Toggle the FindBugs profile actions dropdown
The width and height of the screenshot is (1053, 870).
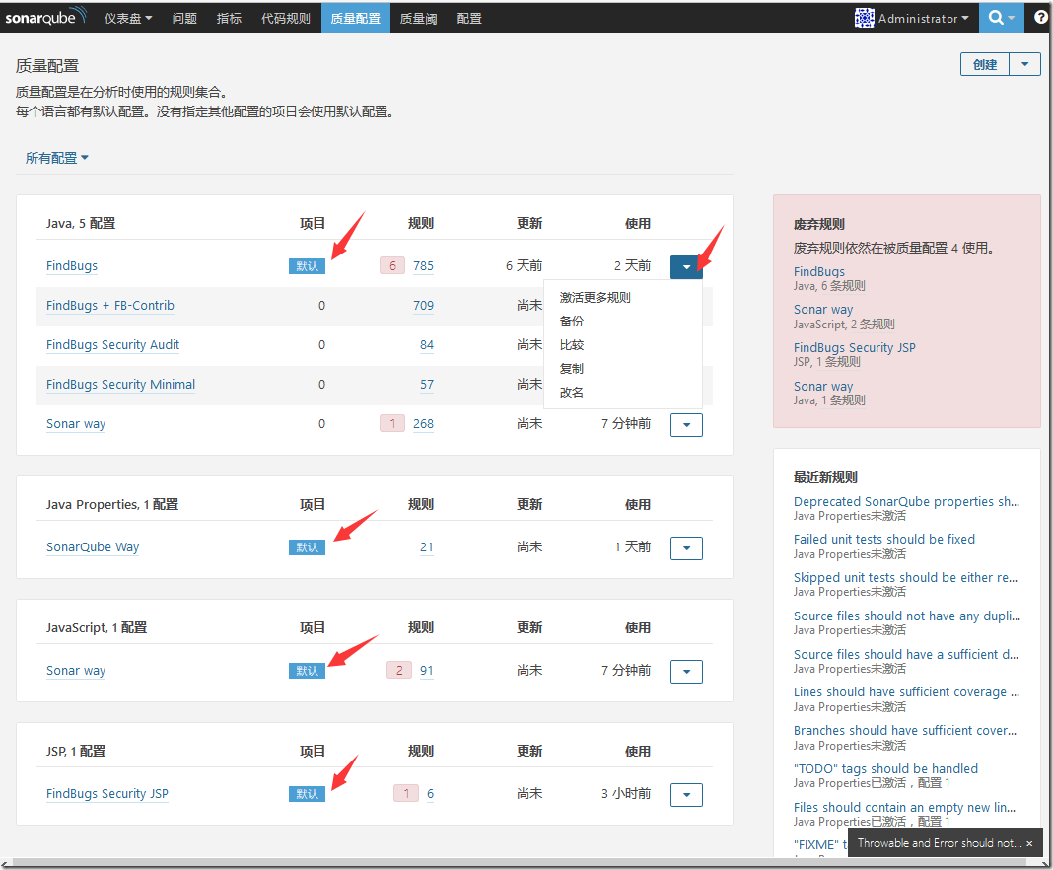point(686,266)
